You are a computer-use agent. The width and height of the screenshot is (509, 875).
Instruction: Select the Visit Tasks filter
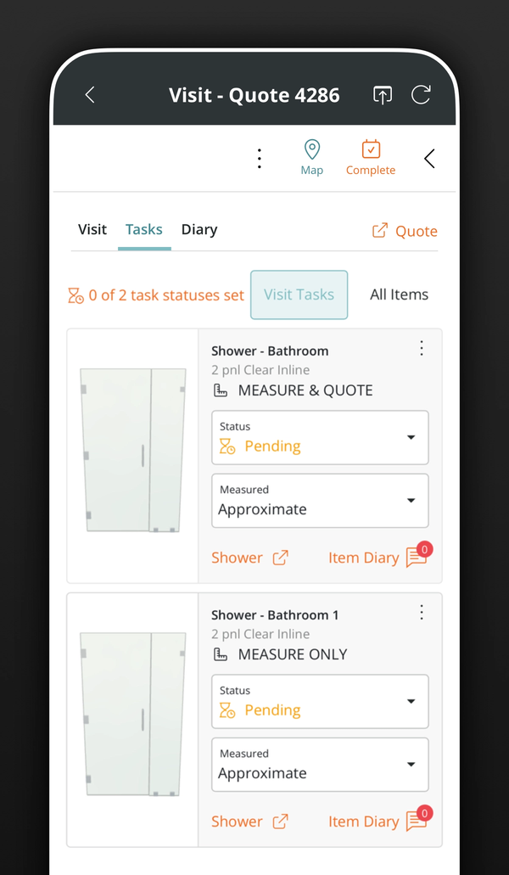coord(299,294)
